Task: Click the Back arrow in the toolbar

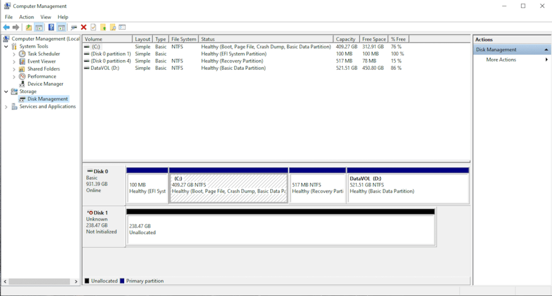Action: tap(7, 27)
